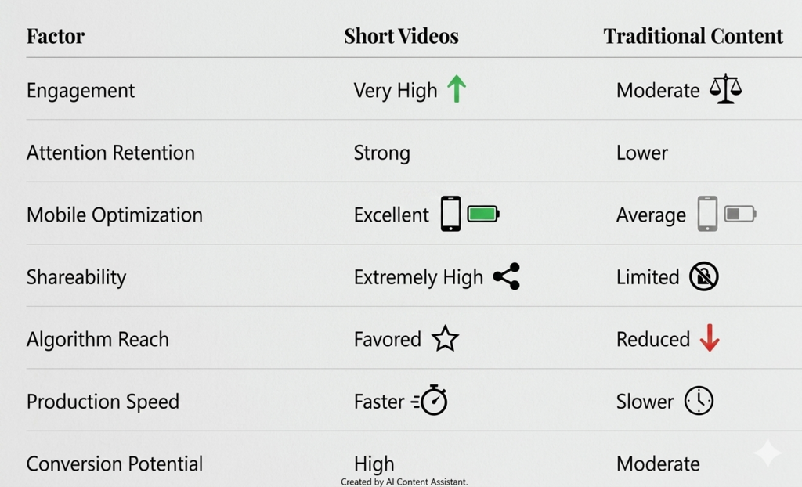802x487 pixels.
Task: Select the black smartphone icon beside Excellent
Action: [450, 214]
